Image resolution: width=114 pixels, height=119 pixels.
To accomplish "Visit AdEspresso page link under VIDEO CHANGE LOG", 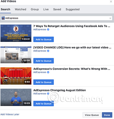I will click(40, 51).
